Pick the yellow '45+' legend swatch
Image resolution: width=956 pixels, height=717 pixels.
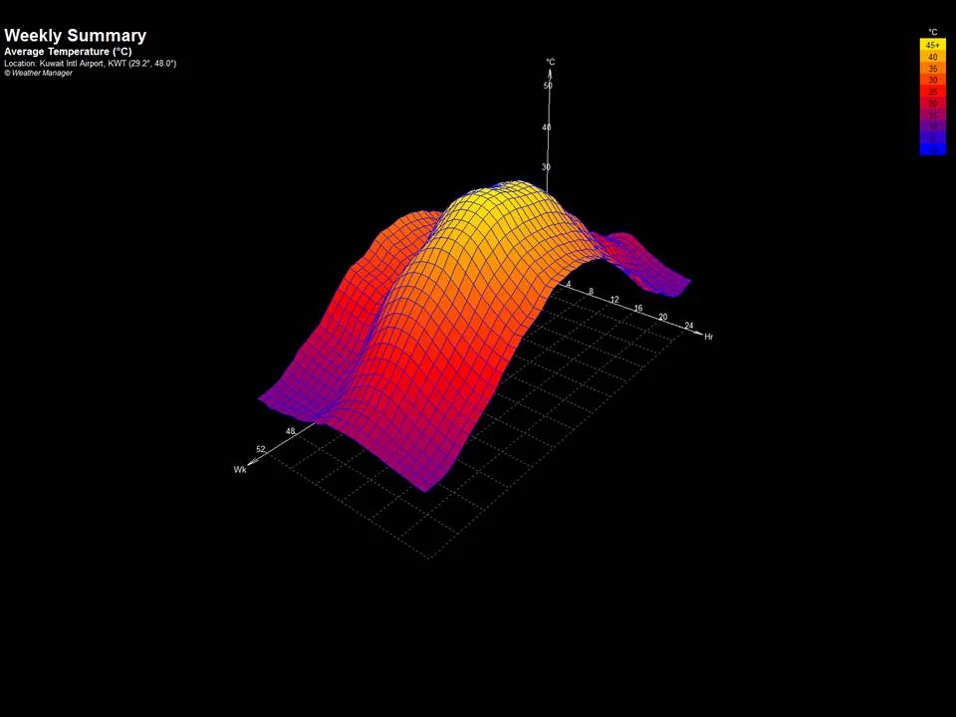pyautogui.click(x=932, y=45)
